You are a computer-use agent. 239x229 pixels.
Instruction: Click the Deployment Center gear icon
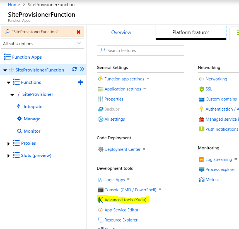(101, 149)
